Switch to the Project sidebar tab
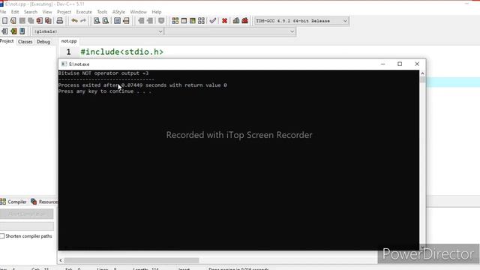Viewport: 480px width, 270px height. tap(7, 41)
